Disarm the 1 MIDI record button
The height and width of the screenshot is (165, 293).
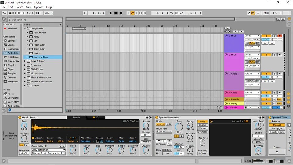[x=280, y=36]
